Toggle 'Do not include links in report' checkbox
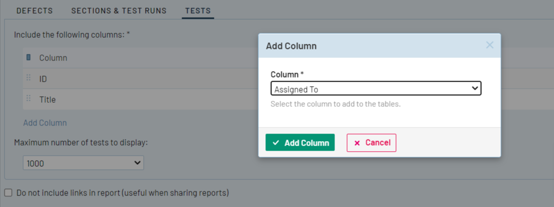554x207 pixels. click(8, 192)
